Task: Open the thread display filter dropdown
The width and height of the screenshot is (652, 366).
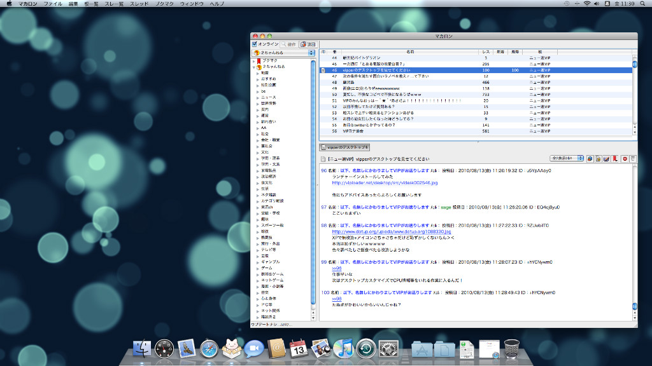Action: click(566, 158)
